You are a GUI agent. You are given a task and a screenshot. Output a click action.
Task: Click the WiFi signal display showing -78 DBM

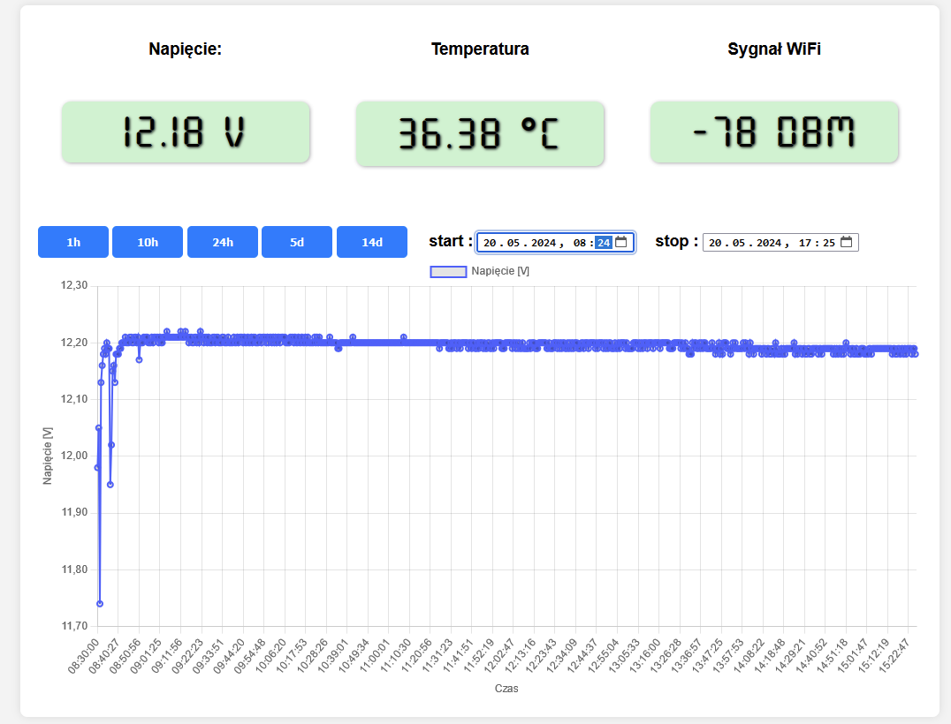pos(773,132)
